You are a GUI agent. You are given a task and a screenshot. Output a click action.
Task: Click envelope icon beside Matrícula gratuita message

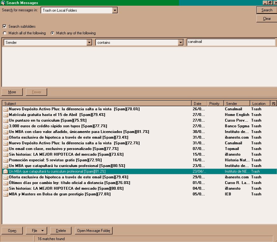point(6,115)
